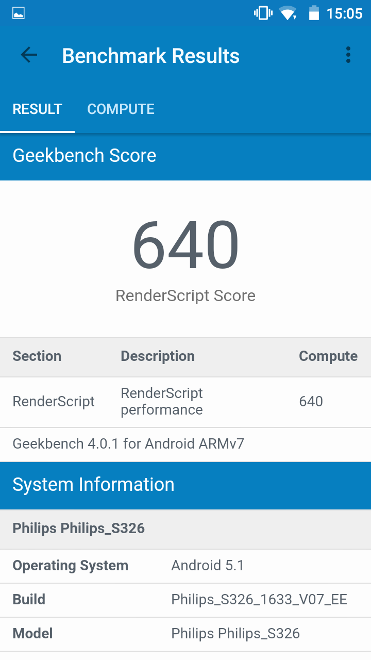Image resolution: width=371 pixels, height=660 pixels.
Task: Tap the Wi-Fi status icon
Action: [288, 13]
